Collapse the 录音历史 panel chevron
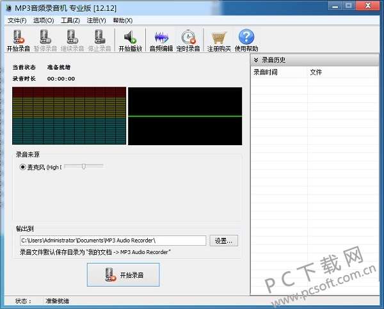Image resolution: width=384 pixels, height=309 pixels. 256,60
